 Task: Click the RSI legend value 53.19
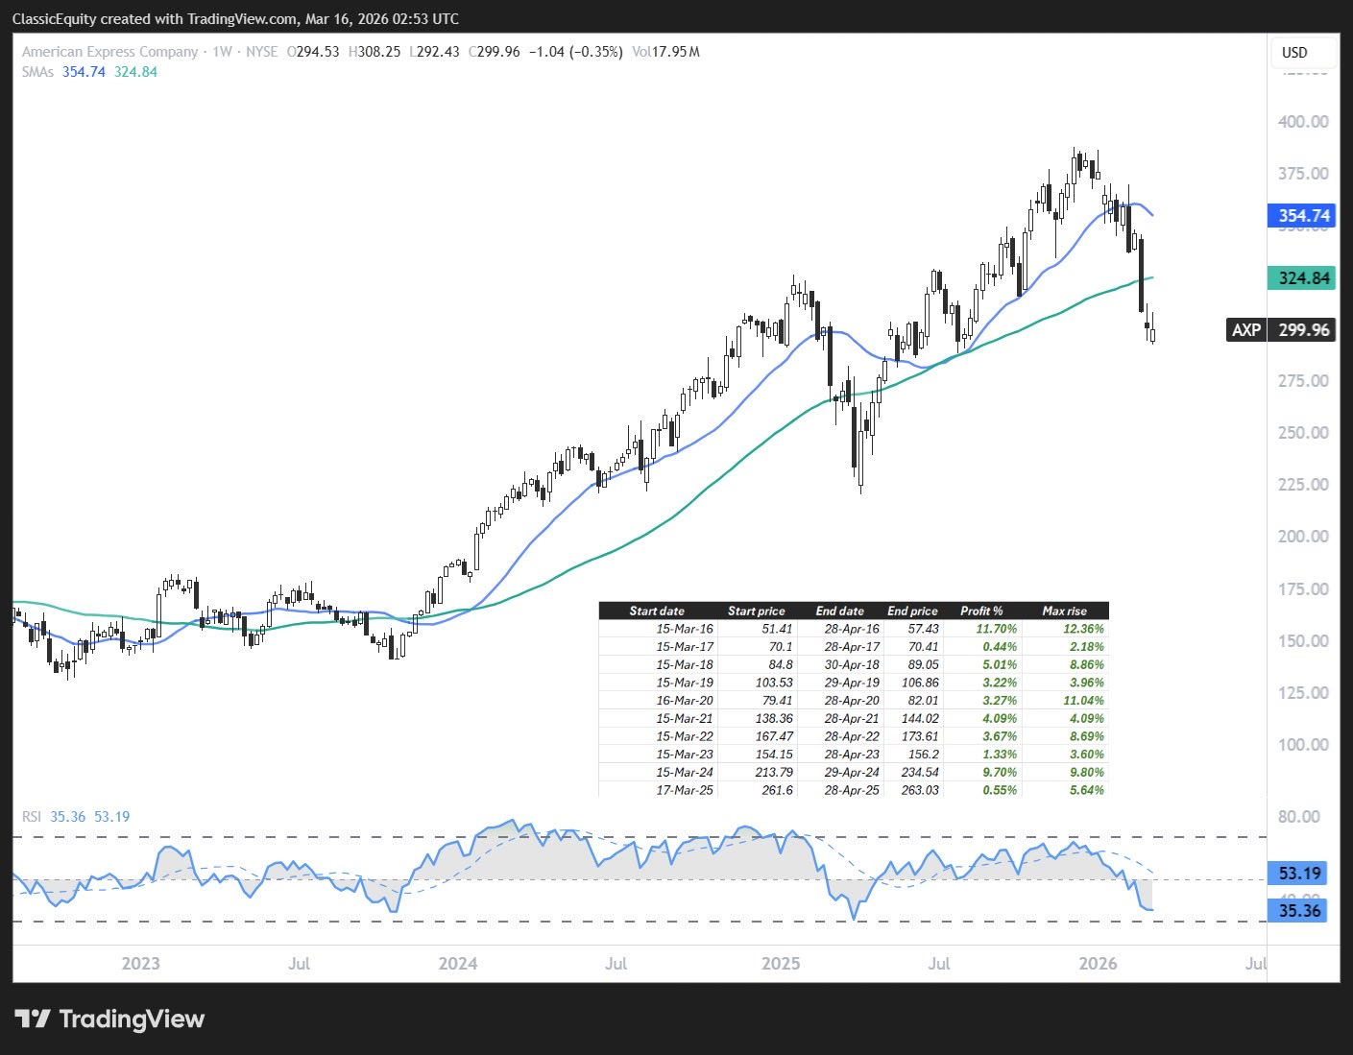point(111,817)
